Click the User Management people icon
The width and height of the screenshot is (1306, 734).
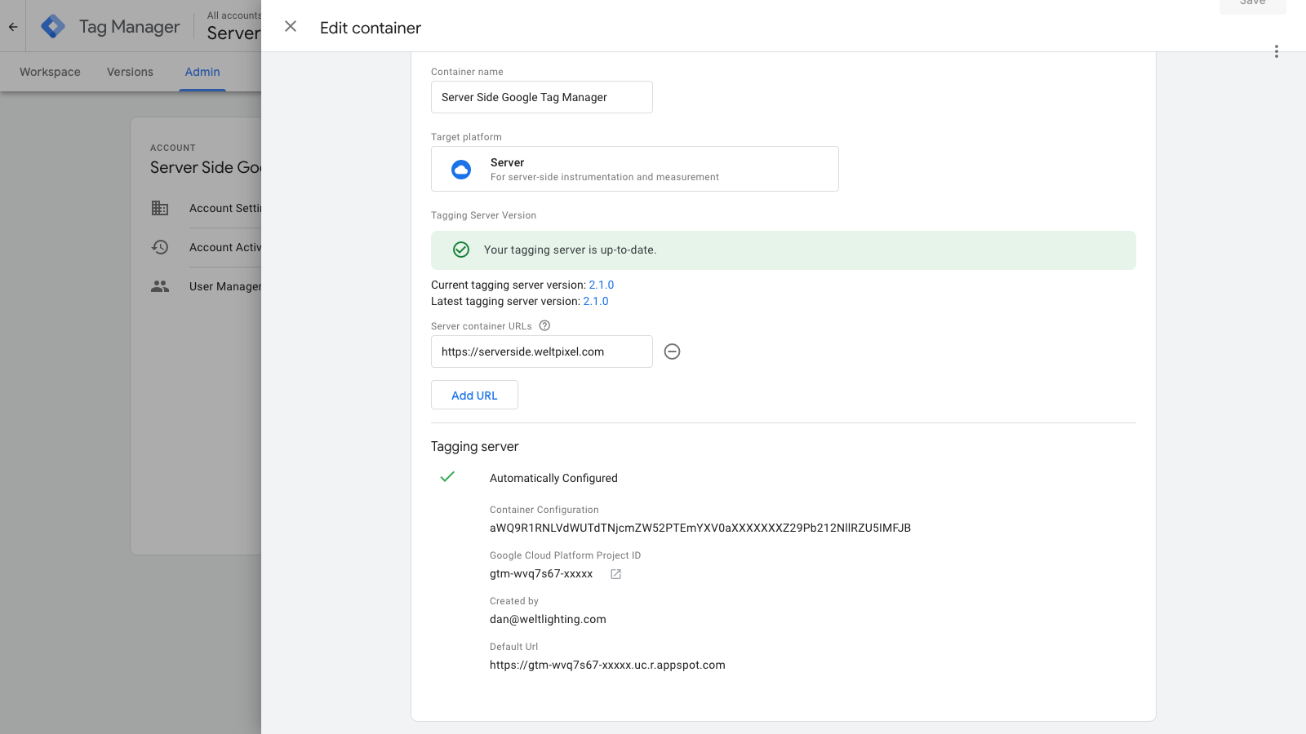tap(160, 286)
